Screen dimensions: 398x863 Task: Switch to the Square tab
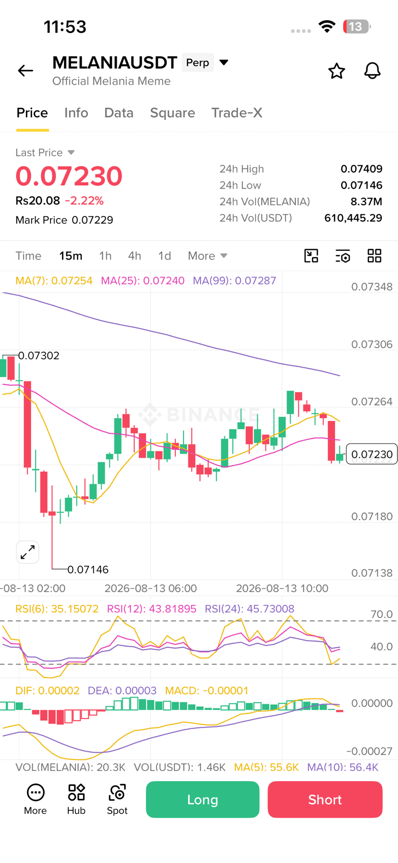(173, 113)
